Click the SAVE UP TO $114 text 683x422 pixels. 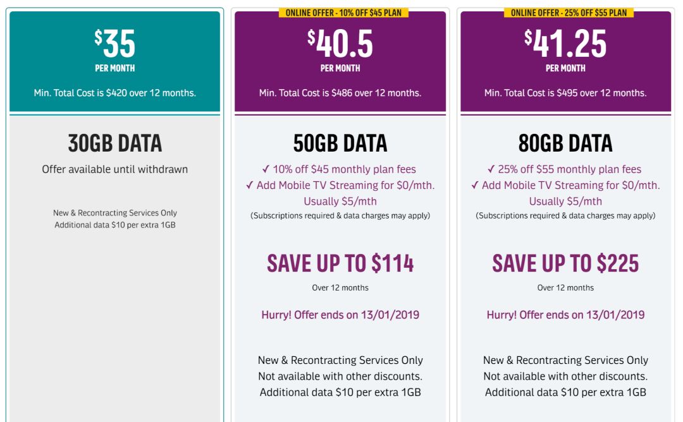[x=340, y=263]
